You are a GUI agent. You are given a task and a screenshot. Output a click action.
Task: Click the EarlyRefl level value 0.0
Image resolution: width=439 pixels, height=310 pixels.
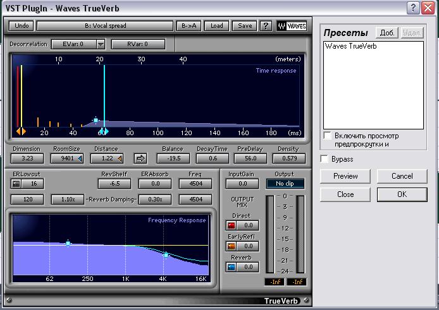(248, 246)
